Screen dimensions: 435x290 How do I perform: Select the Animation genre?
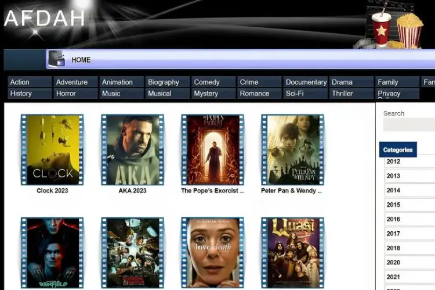click(122, 82)
